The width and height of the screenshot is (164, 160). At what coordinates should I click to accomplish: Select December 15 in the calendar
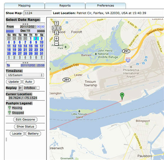coord(31,46)
